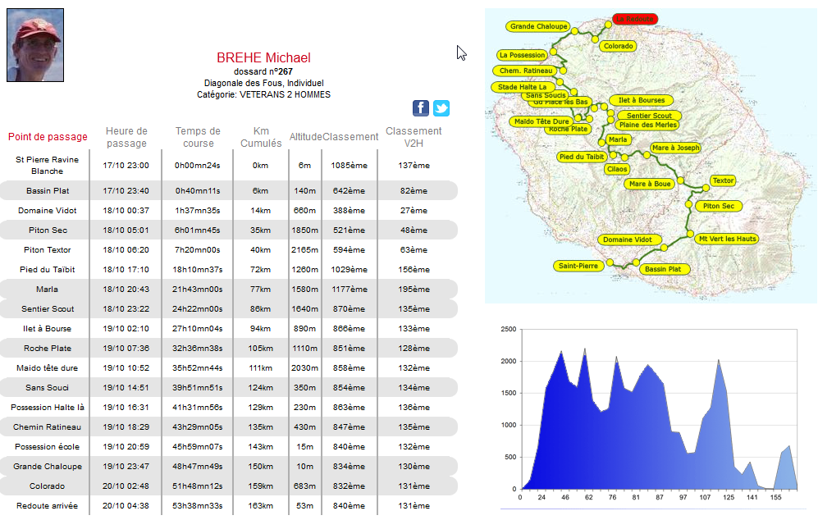
Task: Click the Point de passage column header
Action: (48, 137)
